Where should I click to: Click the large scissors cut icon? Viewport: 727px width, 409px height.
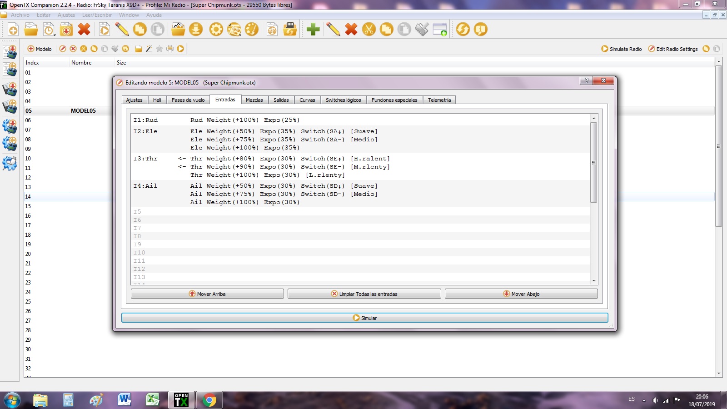tap(368, 30)
